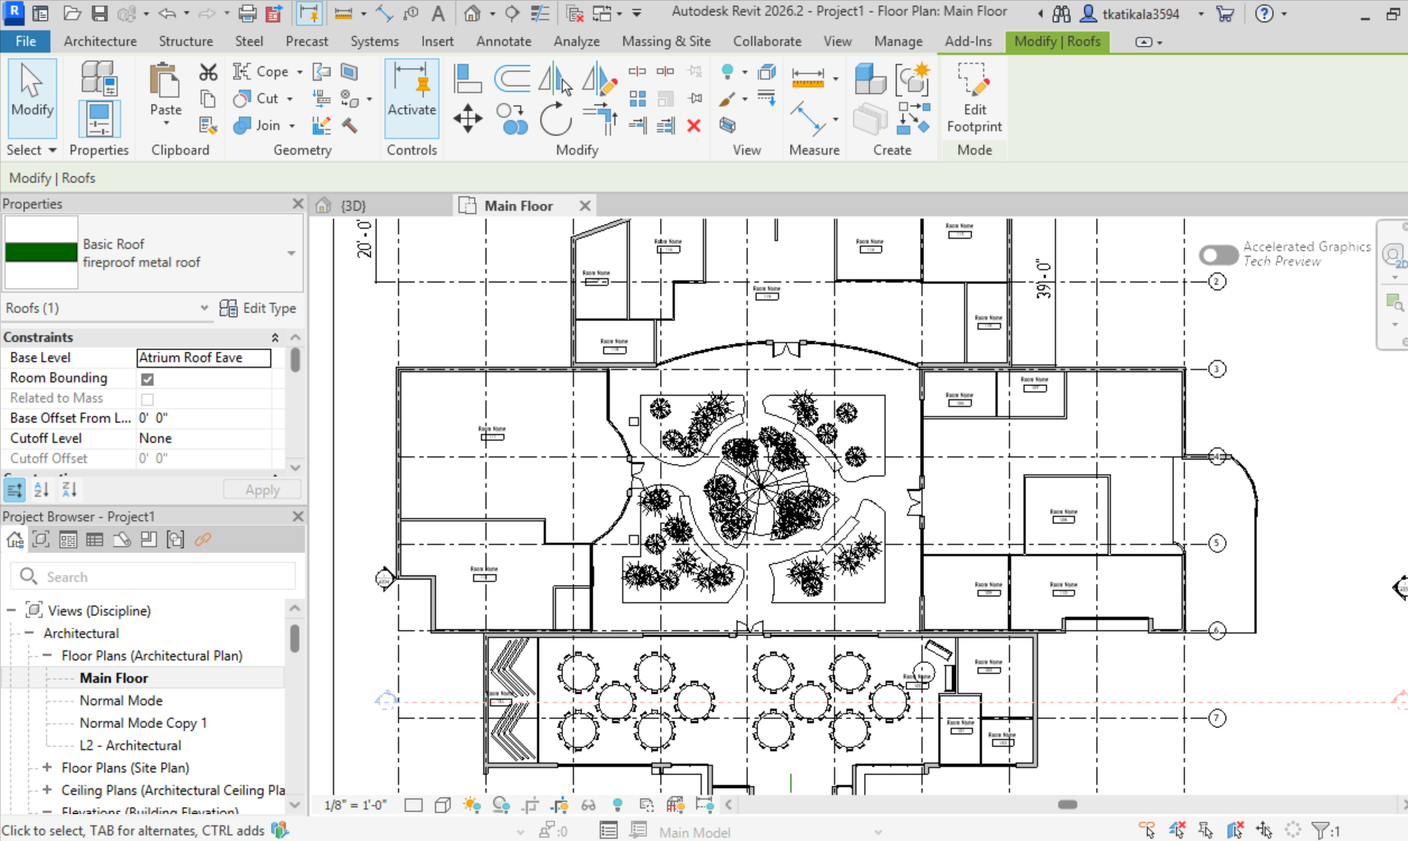Click the Project Browser Search field
The width and height of the screenshot is (1408, 841).
pos(153,576)
